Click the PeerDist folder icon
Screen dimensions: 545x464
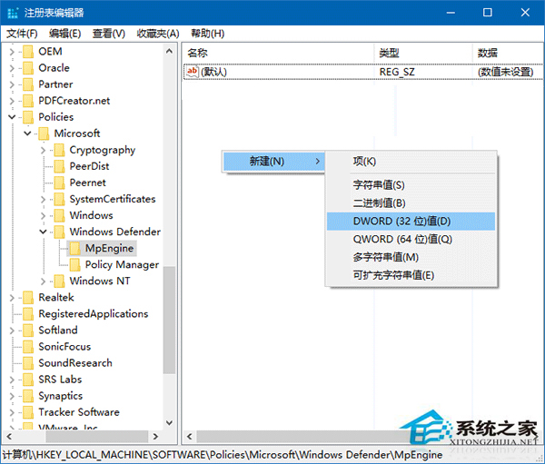click(59, 166)
